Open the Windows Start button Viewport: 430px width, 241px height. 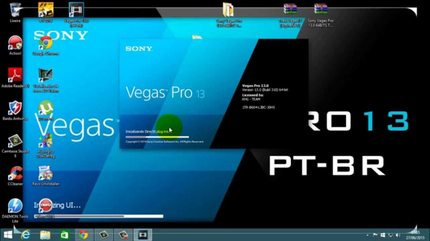click(x=8, y=235)
